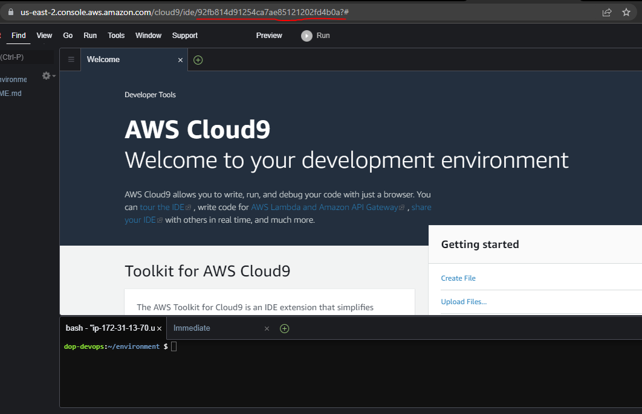This screenshot has width=642, height=414.
Task: Expand the environment folder in the file tree
Action: point(13,79)
